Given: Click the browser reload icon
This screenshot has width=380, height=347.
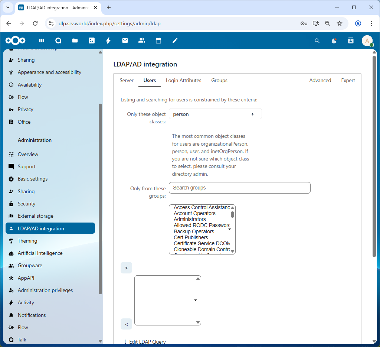Looking at the screenshot, I should pyautogui.click(x=35, y=23).
